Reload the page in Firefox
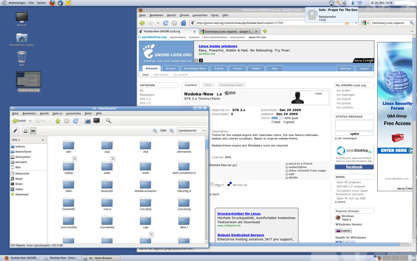The width and height of the screenshot is (417, 261). (165, 23)
